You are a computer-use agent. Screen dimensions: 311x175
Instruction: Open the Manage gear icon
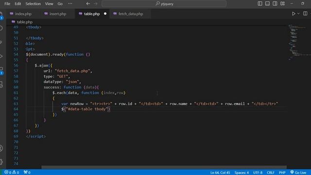(x=1, y=161)
